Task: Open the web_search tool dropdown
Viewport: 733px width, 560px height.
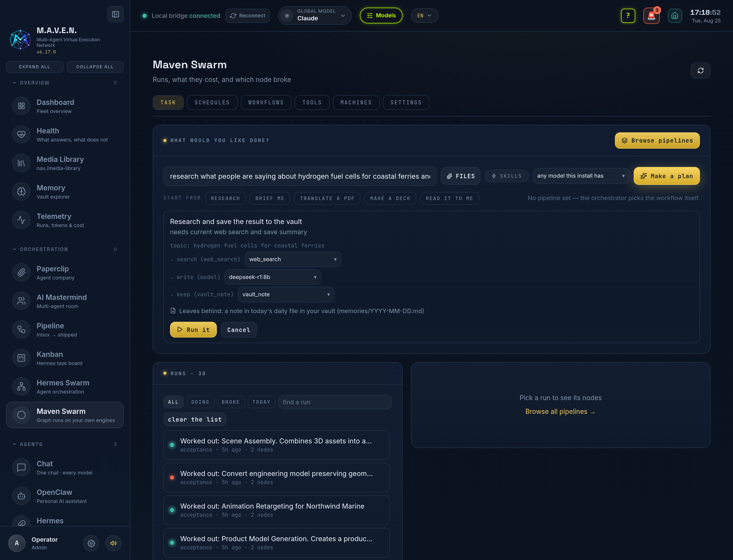Action: (293, 259)
